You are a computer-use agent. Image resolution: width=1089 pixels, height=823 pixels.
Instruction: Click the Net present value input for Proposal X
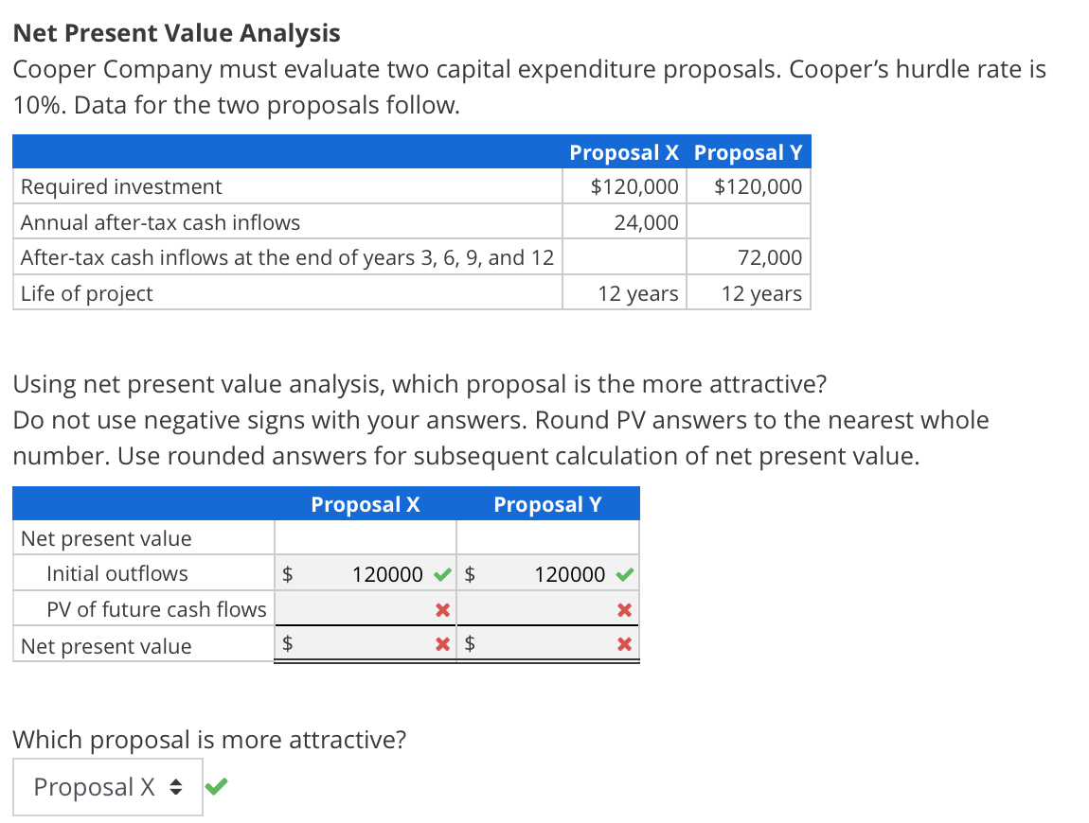click(x=365, y=644)
